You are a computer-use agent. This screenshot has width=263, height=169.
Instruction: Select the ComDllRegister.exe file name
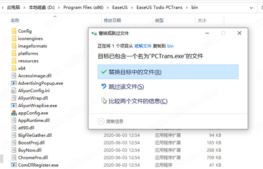38,165
